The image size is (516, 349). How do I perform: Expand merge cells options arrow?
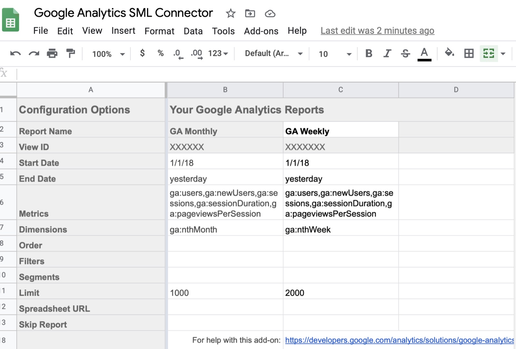(x=503, y=54)
